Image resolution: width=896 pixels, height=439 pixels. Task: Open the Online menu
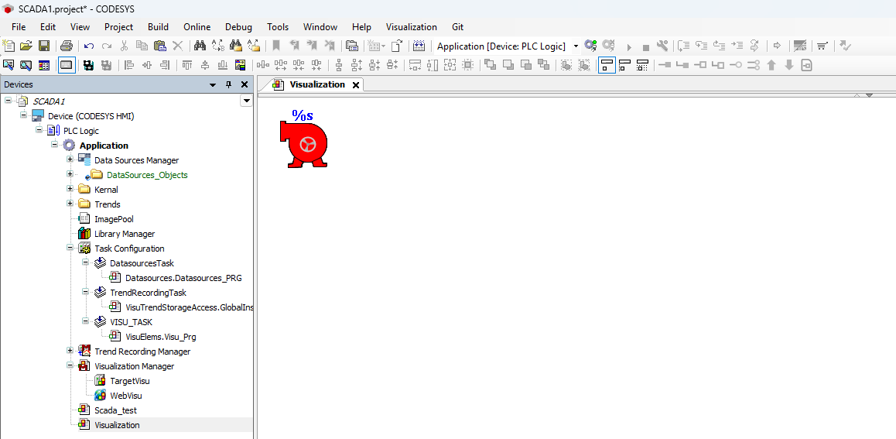(197, 27)
